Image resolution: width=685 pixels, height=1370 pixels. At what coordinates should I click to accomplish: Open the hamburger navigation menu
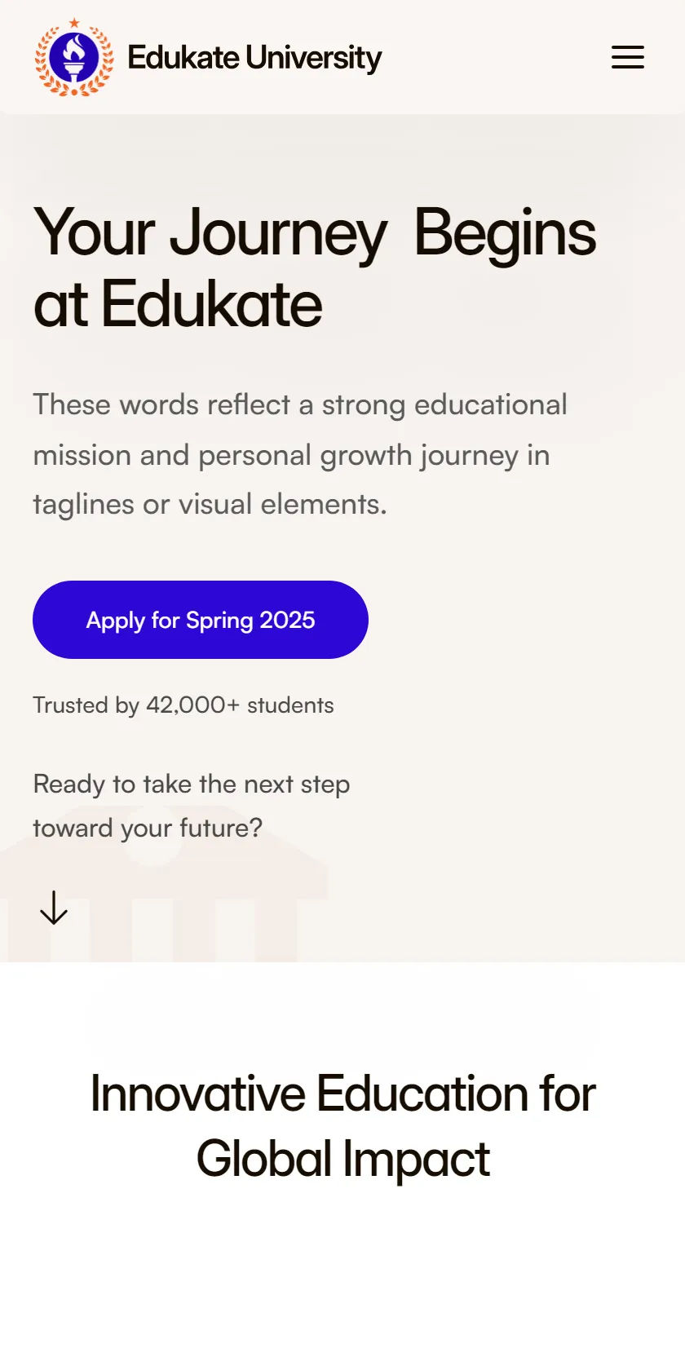[x=628, y=57]
